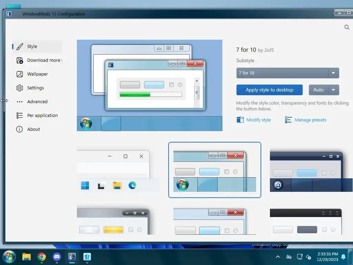Open the Manage presets link
Viewport: 353px width, 265px height.
tap(311, 120)
